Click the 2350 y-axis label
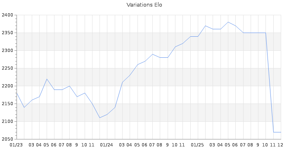 pyautogui.click(x=7, y=33)
